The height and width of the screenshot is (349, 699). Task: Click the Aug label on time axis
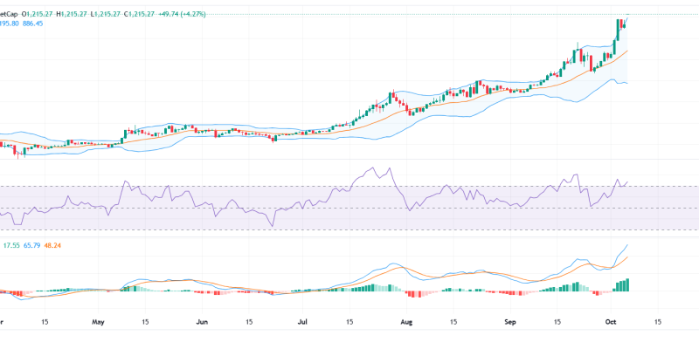coord(407,322)
